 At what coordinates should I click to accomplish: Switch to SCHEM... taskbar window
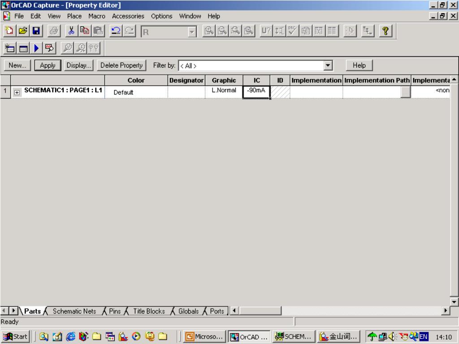point(294,337)
